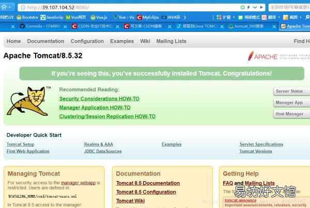Screen dimensions: 310x208
Task: Click the green refresh icon in address bar
Action: pyautogui.click(x=243, y=8)
